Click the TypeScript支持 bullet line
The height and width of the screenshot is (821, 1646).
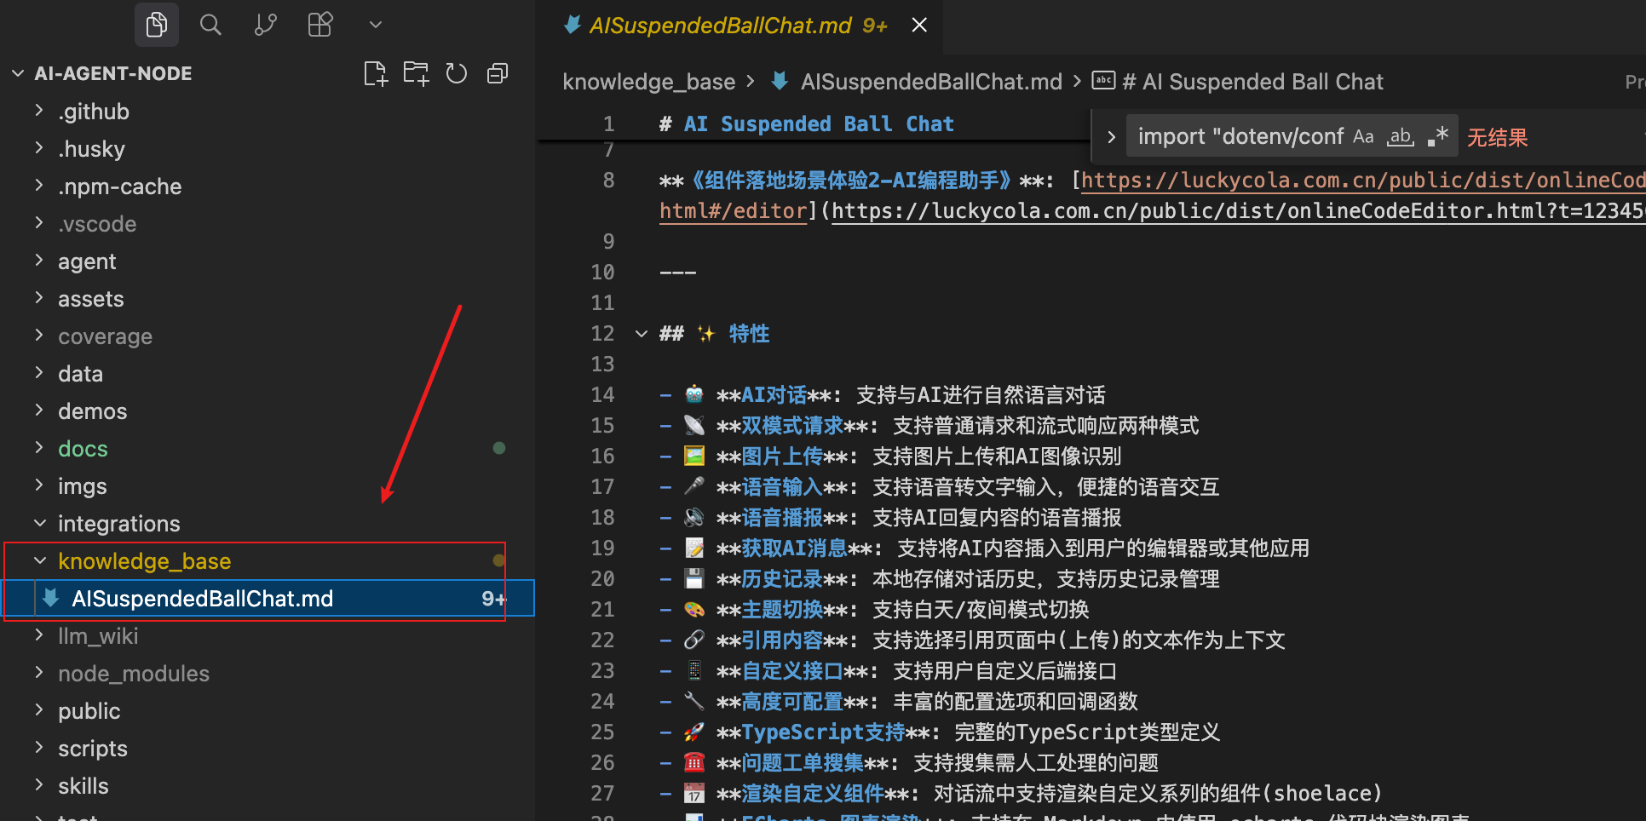click(x=940, y=732)
